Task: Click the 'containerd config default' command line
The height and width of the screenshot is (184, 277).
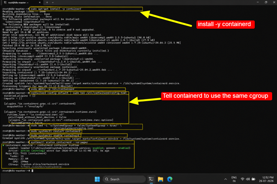Action: [x=79, y=93]
